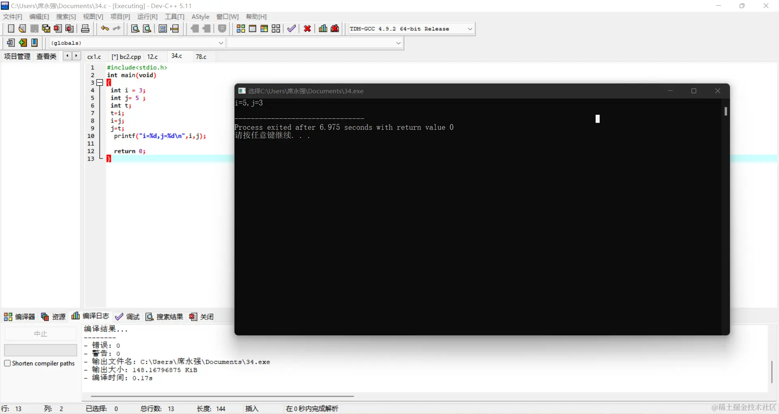Show the 查看类 sidebar tab
This screenshot has height=414, width=779.
coord(46,56)
